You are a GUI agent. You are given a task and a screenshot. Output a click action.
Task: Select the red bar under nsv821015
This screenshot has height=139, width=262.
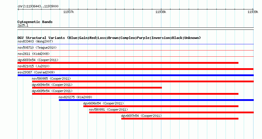tap(135, 69)
